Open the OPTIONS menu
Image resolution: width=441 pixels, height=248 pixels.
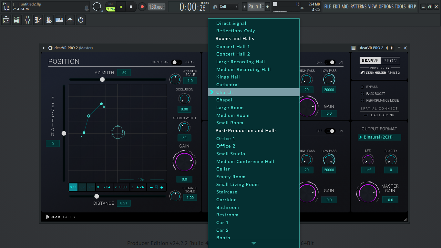[386, 6]
